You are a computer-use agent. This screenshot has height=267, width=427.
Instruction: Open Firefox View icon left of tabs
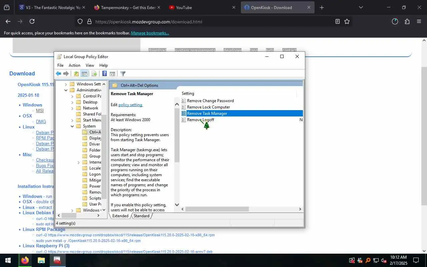[7, 7]
